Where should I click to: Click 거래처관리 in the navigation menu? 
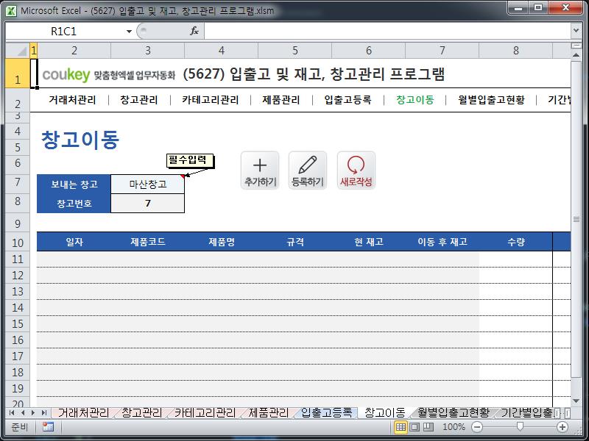coord(72,100)
